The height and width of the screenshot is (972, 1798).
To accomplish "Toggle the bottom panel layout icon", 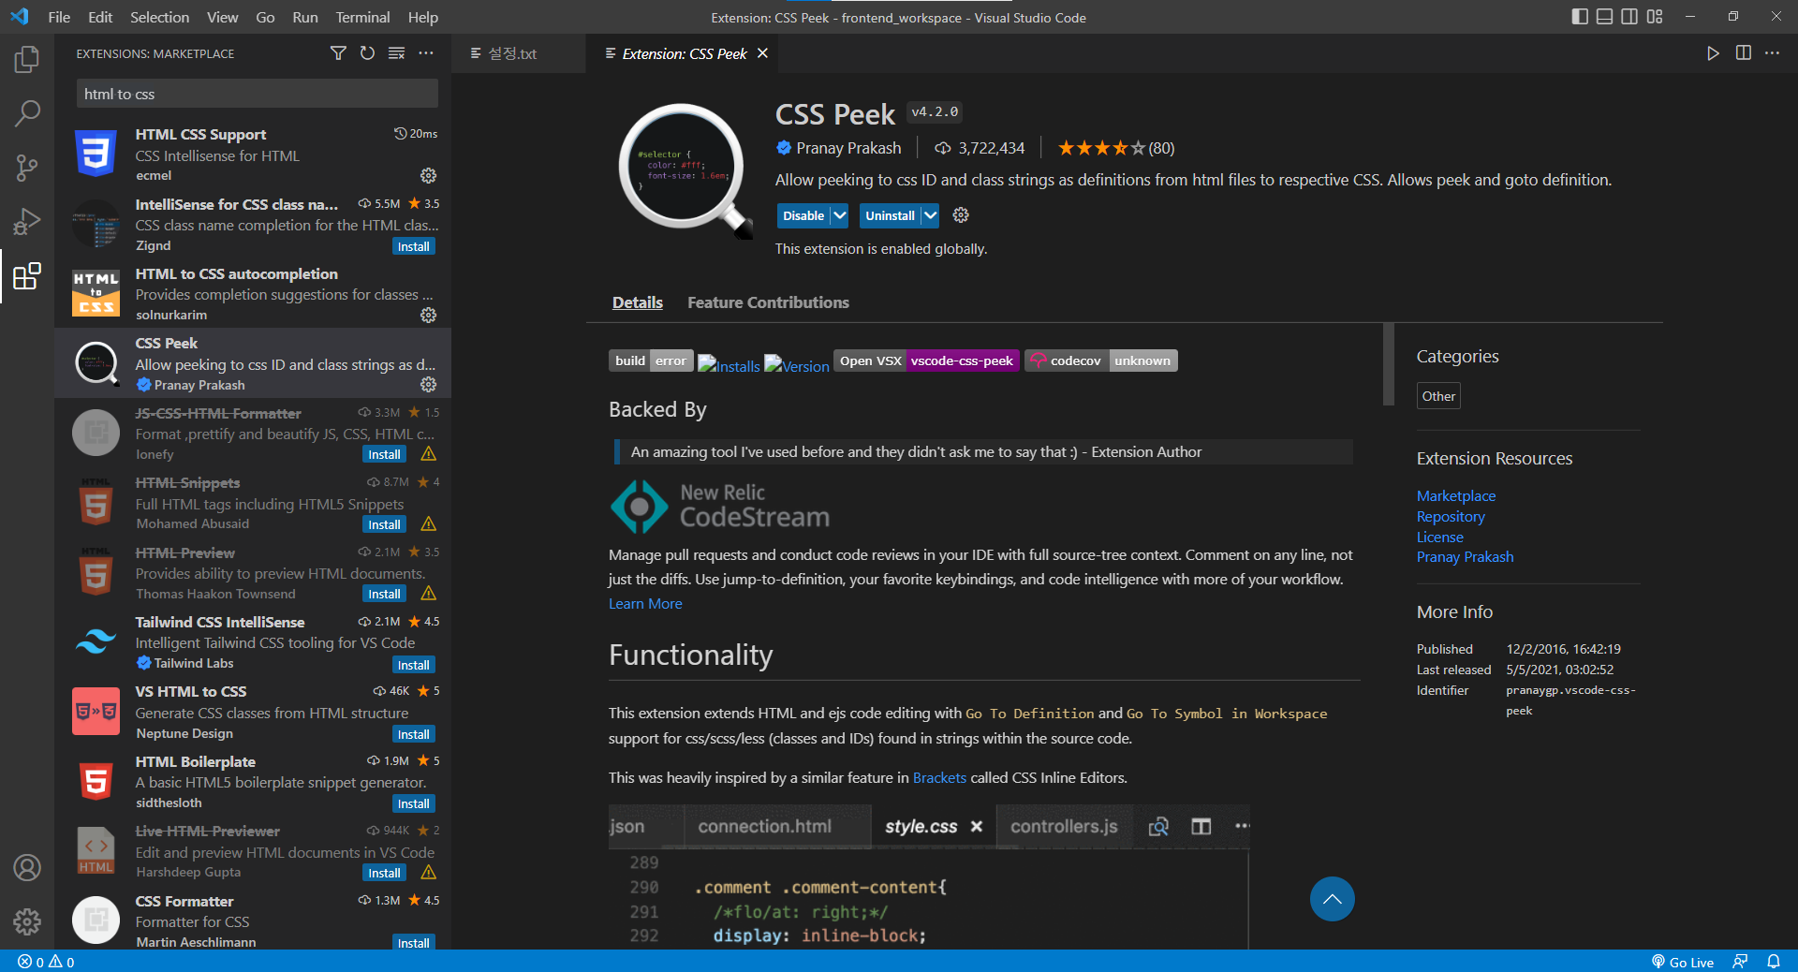I will point(1604,17).
